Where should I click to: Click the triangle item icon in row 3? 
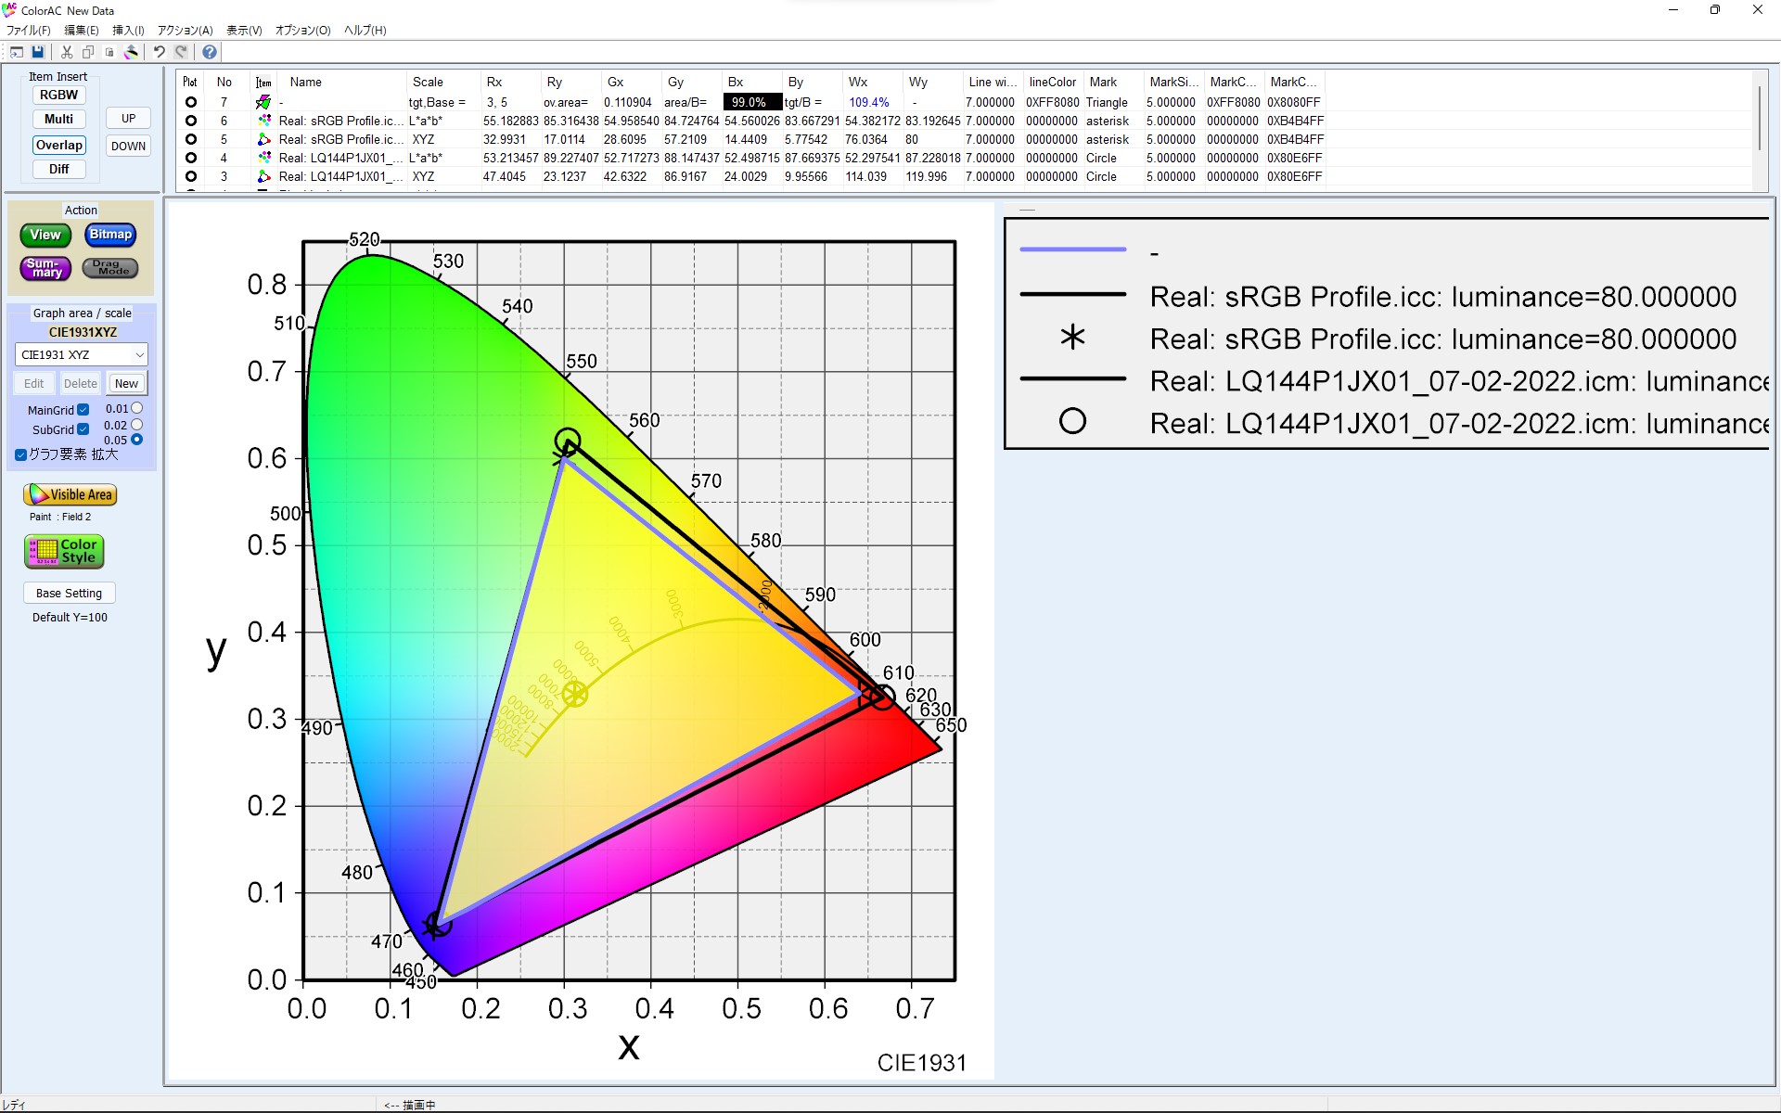pos(264,176)
